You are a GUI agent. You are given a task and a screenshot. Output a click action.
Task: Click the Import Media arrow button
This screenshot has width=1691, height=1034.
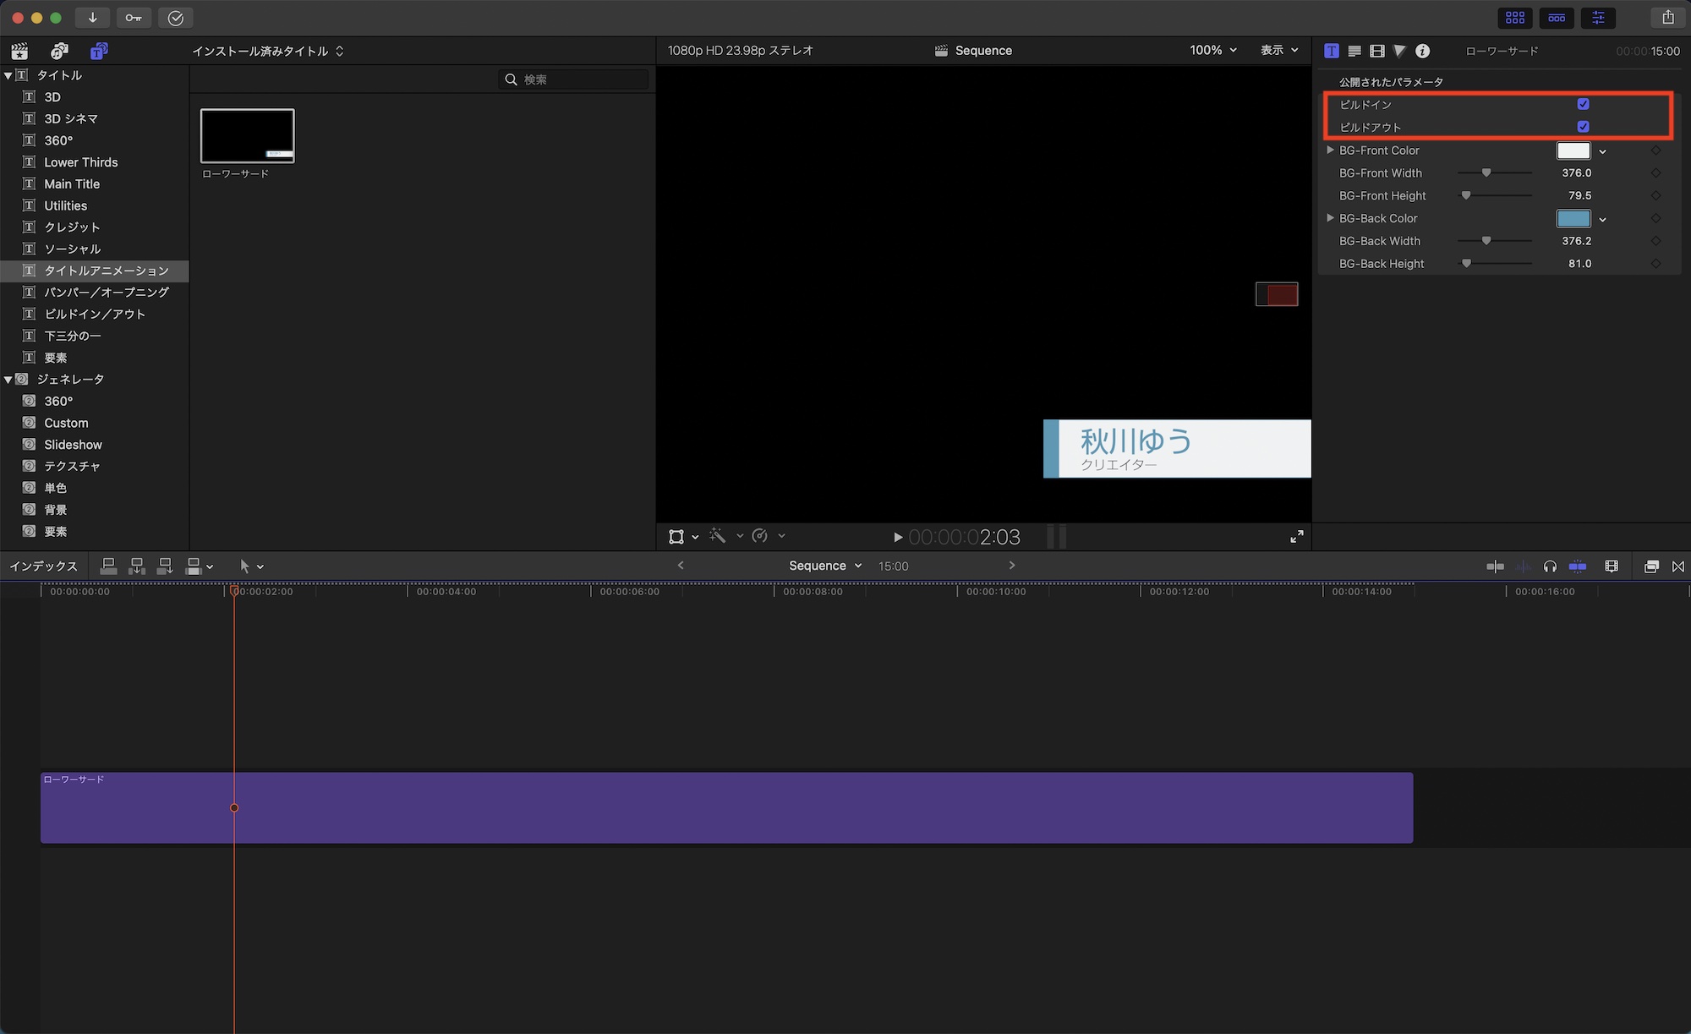tap(92, 18)
